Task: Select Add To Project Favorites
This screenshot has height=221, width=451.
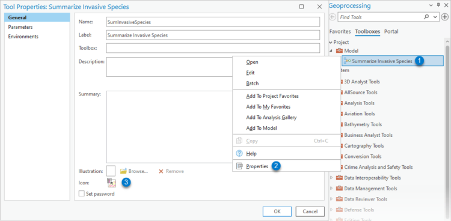Action: coord(286,96)
